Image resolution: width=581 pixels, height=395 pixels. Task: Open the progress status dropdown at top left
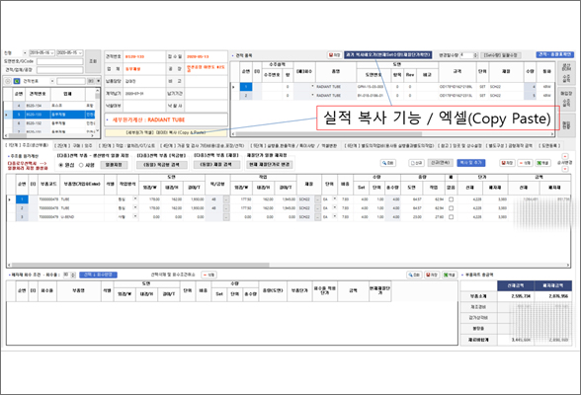[25, 53]
